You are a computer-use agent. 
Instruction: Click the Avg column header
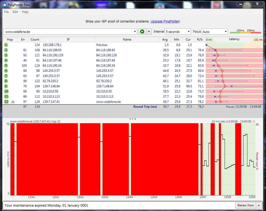point(165,39)
